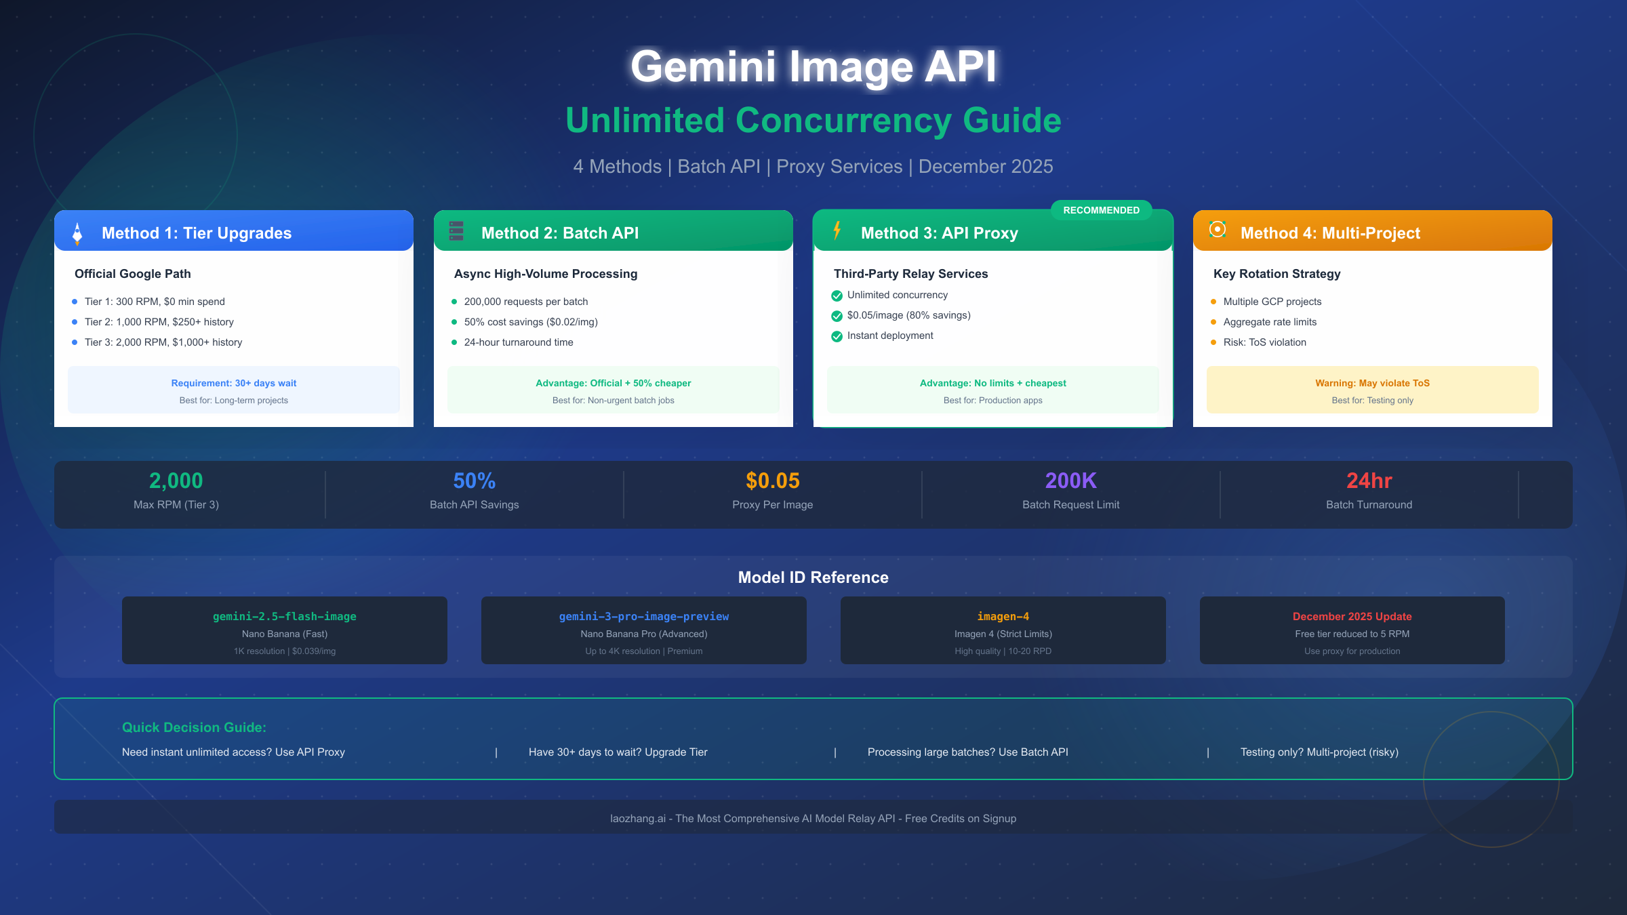Click the blue bullet beside Tier 3: 2,000 RPM
This screenshot has width=1627, height=915.
click(75, 342)
